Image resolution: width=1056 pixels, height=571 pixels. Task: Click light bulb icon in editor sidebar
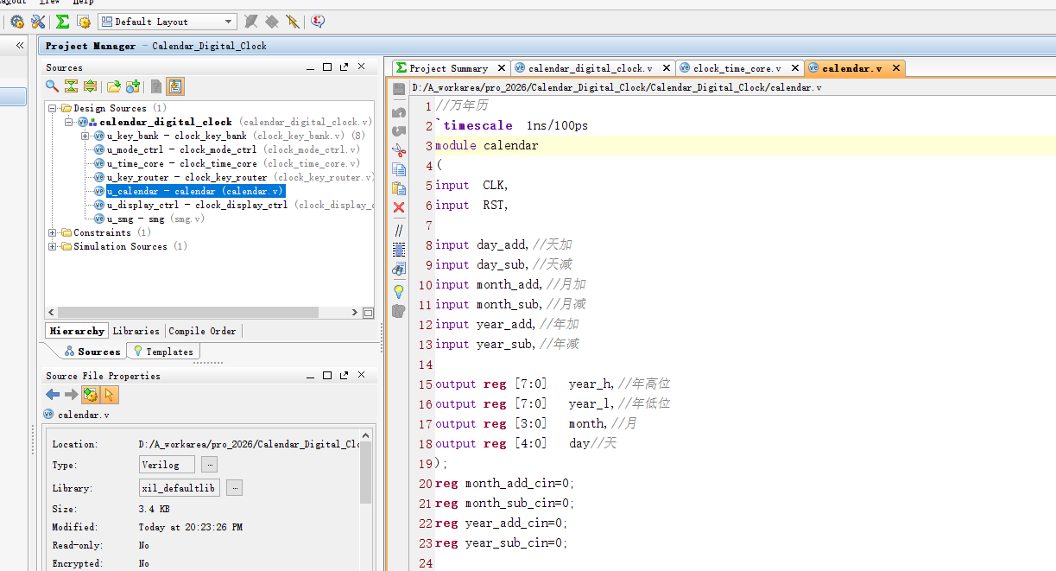point(399,291)
